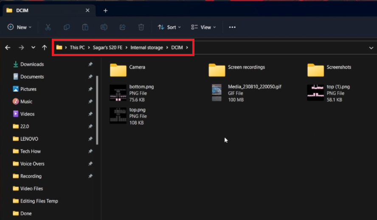
Task: Click the Rename icon in toolbar
Action: coord(104,27)
